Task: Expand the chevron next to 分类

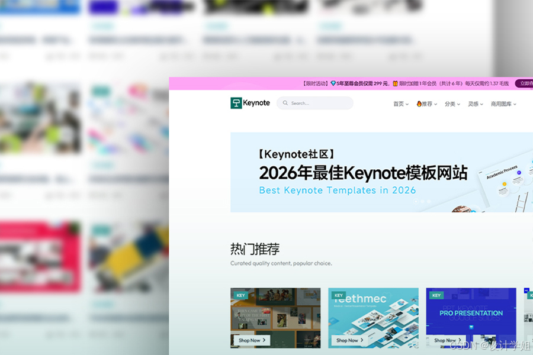Action: click(458, 104)
